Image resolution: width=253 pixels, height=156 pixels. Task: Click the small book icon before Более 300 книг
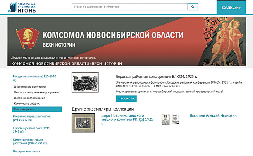[x=12, y=58]
